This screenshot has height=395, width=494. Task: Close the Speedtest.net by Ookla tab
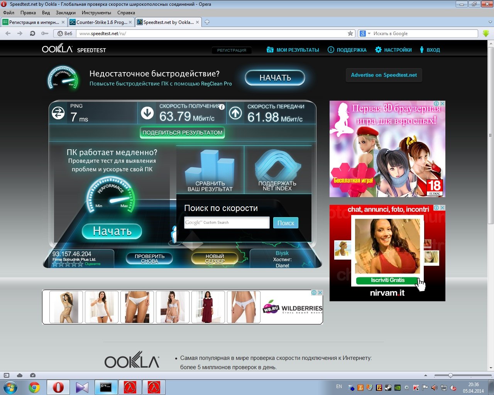click(x=198, y=22)
